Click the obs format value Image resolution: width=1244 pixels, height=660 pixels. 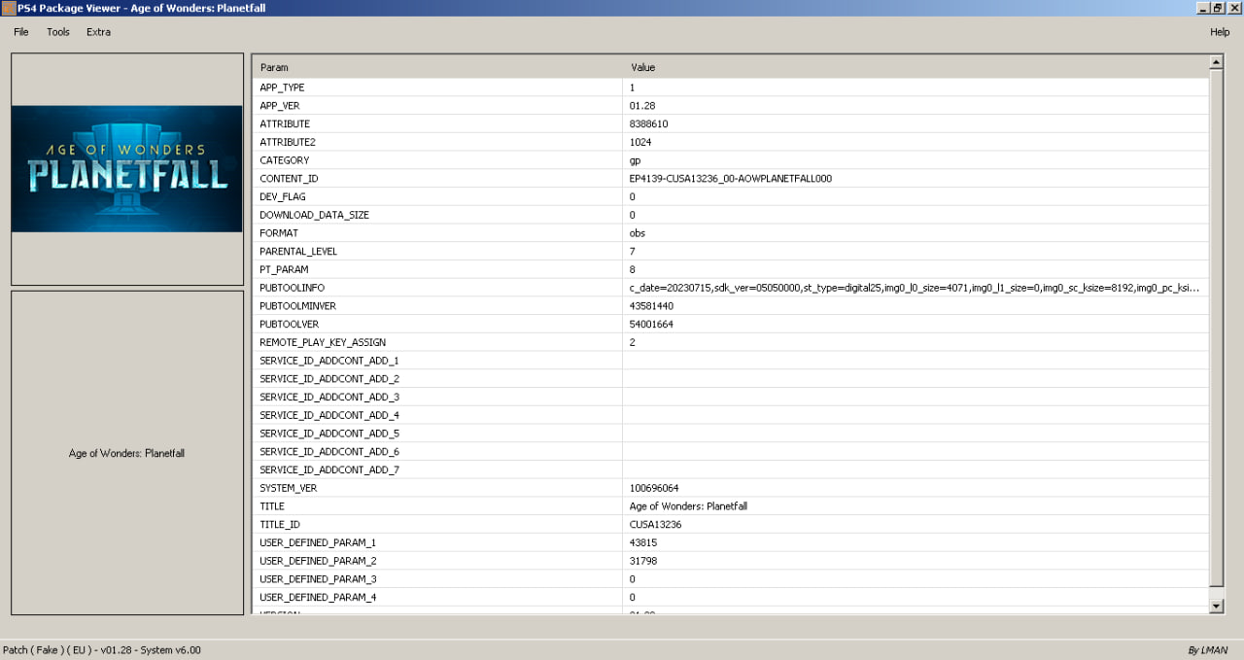(638, 233)
